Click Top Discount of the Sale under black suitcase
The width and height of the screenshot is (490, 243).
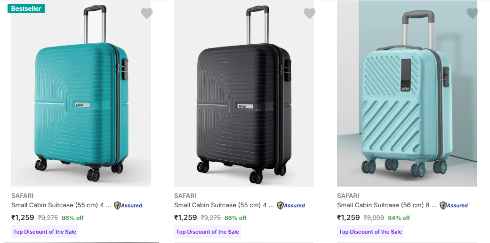(208, 232)
